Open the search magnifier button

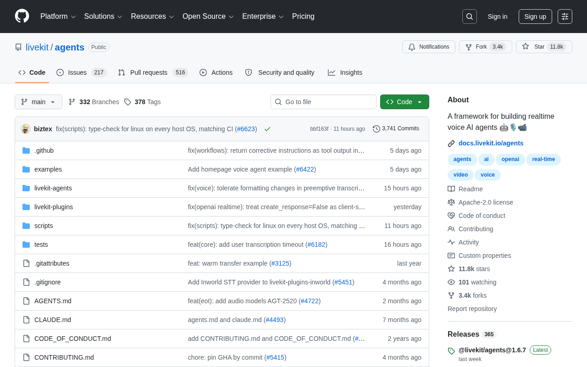470,17
